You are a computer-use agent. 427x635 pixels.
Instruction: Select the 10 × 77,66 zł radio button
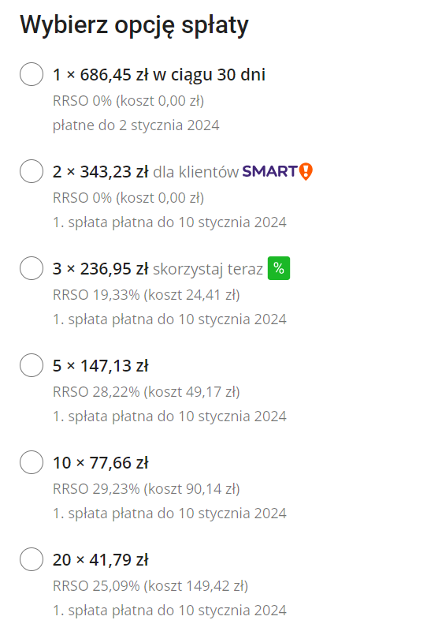point(32,462)
